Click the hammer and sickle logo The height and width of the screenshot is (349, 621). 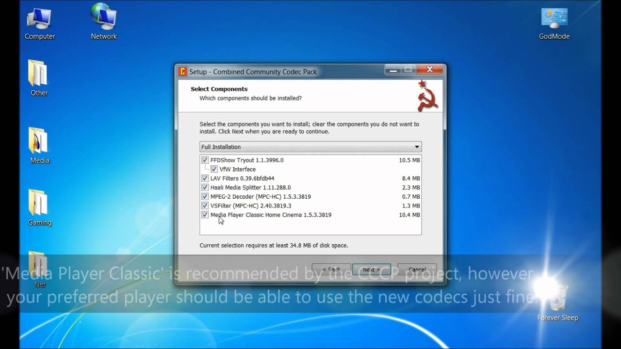[x=428, y=95]
